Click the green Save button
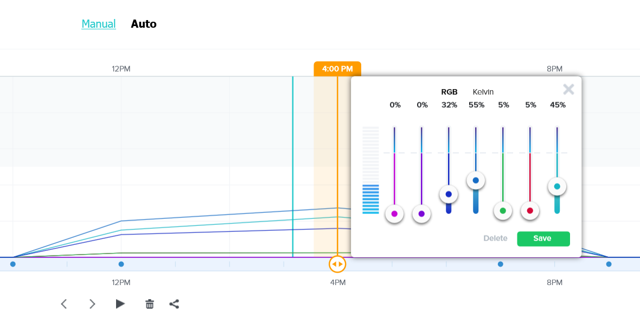640x322 pixels. [543, 238]
